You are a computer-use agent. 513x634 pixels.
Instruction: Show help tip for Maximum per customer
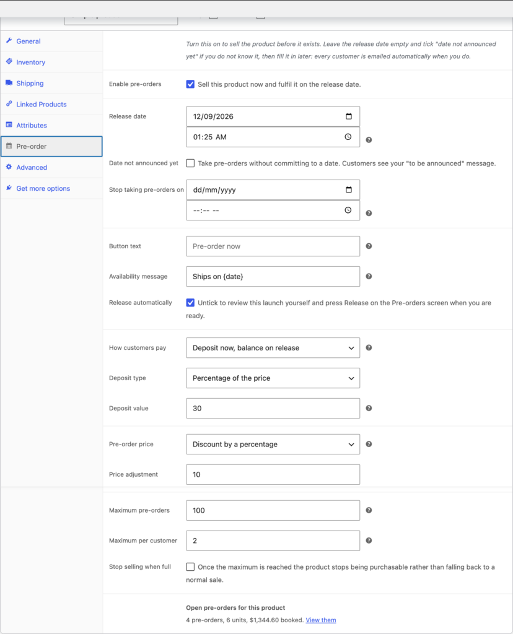[x=369, y=540]
